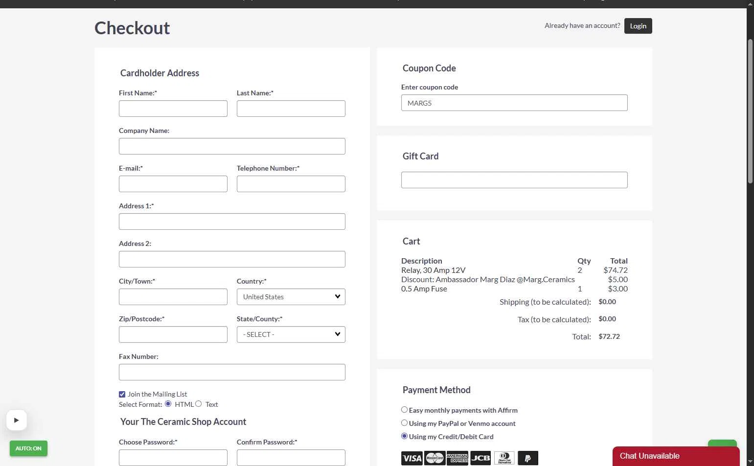Screen dimensions: 754x466
Task: Focus the Last Name field
Action: point(291,109)
